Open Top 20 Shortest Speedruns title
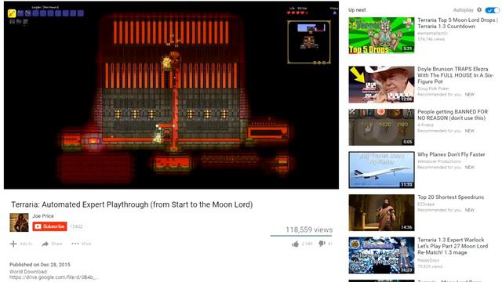This screenshot has height=282, width=502. (x=450, y=197)
